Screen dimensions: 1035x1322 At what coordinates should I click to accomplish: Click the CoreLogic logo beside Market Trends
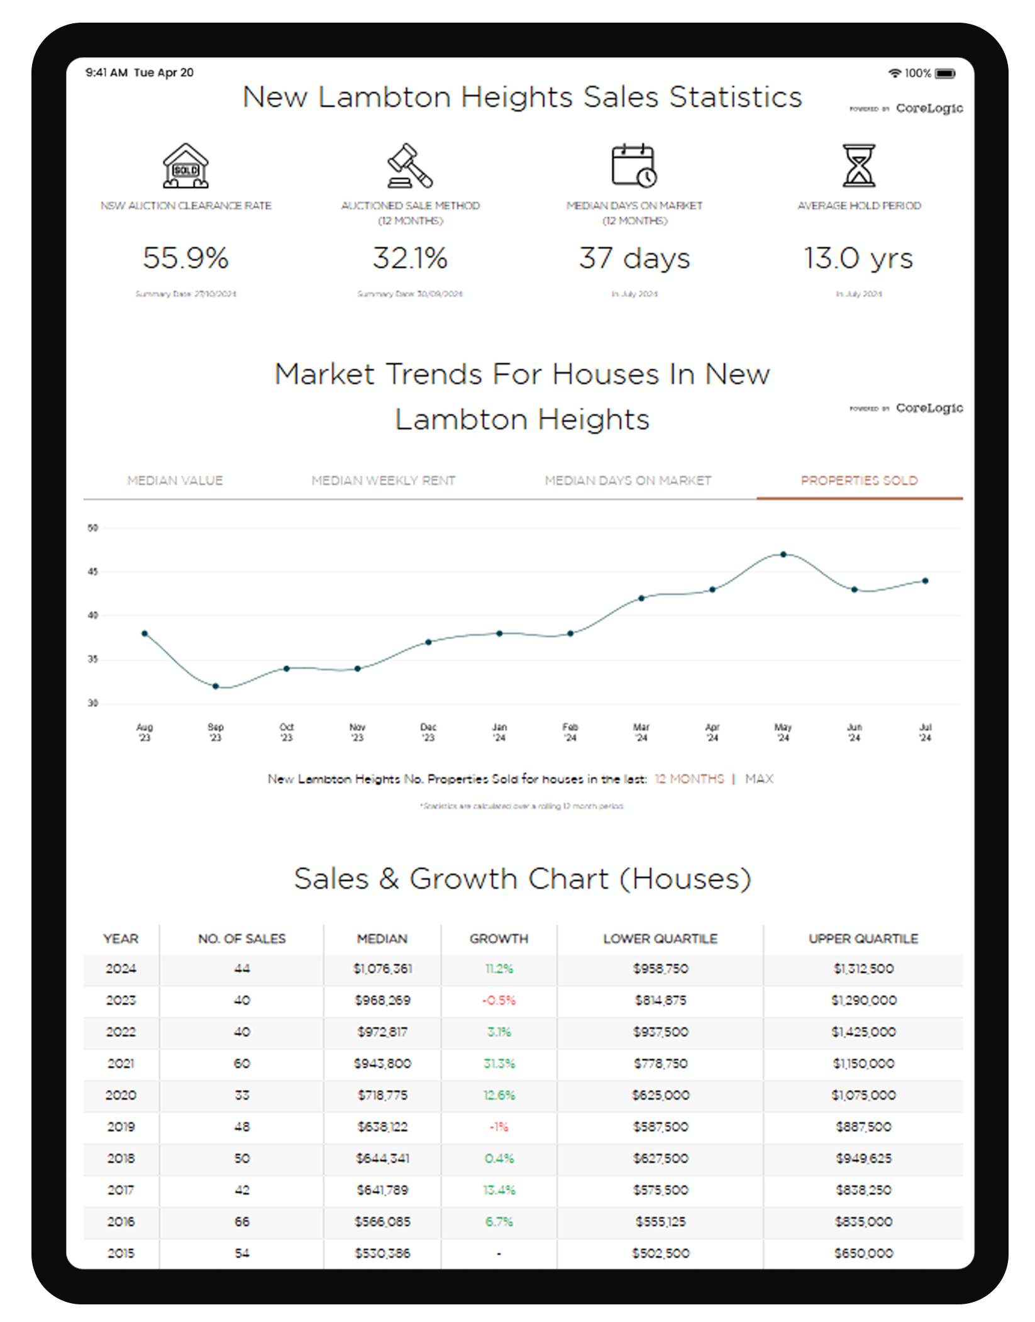[928, 408]
